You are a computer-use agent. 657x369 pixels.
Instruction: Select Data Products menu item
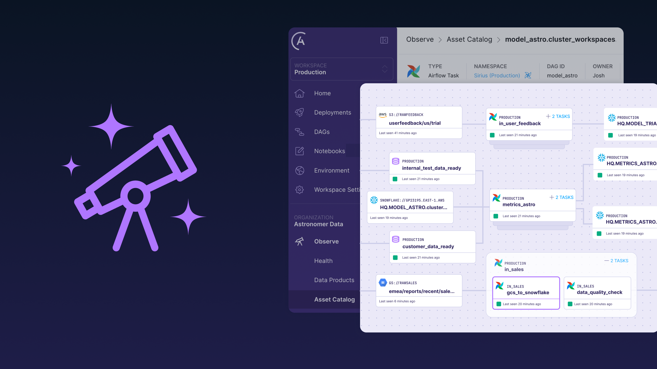tap(334, 280)
